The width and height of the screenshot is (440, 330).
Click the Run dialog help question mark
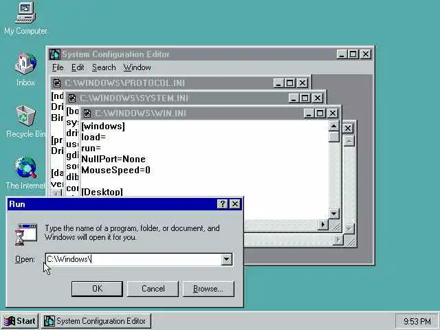tap(223, 204)
